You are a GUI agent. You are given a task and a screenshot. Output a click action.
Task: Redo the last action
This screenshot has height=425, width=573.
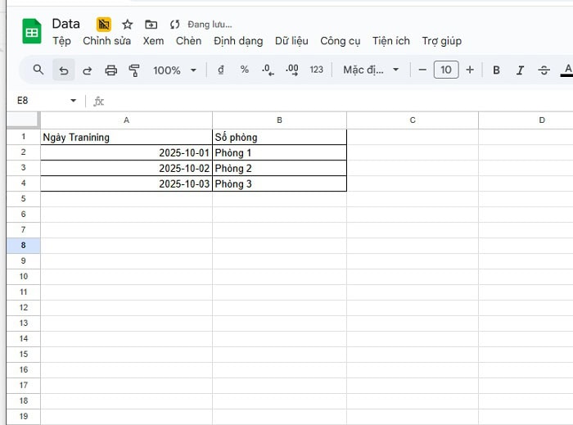[x=88, y=70]
